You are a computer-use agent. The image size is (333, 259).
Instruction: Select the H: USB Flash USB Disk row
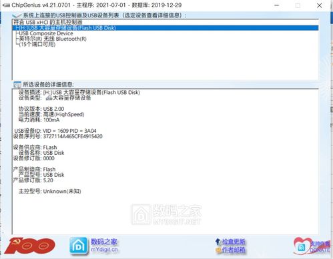click(x=165, y=28)
